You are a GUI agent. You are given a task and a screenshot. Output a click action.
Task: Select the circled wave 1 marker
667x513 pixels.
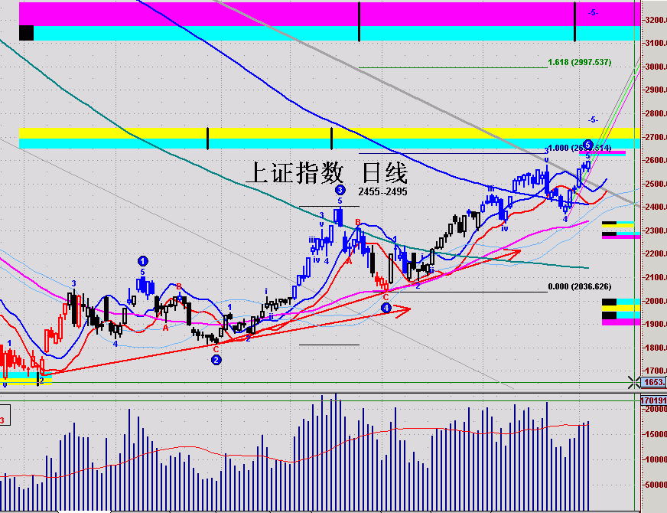point(142,261)
